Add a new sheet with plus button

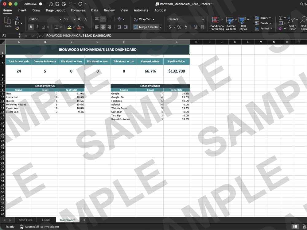click(x=84, y=220)
